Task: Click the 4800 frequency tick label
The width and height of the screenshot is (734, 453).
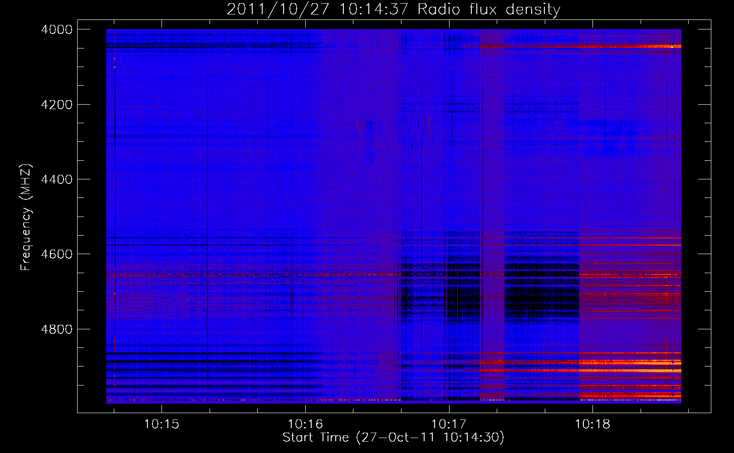Action: click(57, 329)
